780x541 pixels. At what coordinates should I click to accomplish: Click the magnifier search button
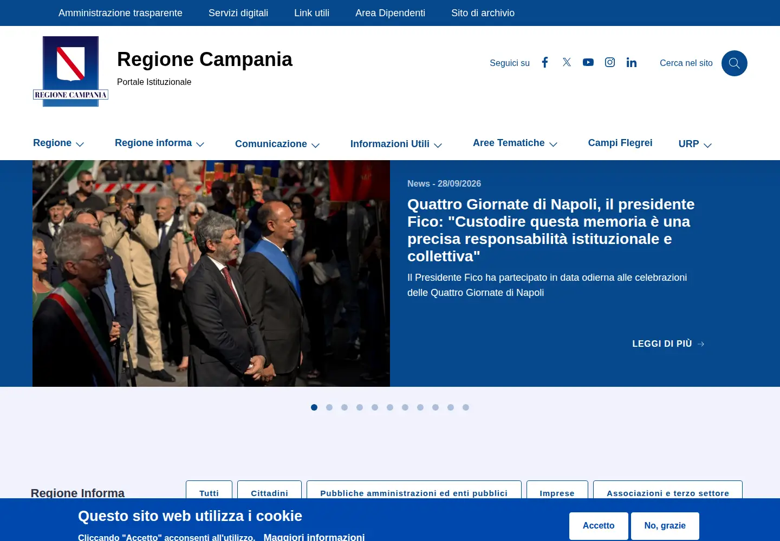(x=734, y=63)
